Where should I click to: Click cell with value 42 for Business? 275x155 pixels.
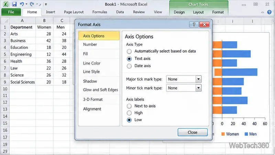[44, 41]
